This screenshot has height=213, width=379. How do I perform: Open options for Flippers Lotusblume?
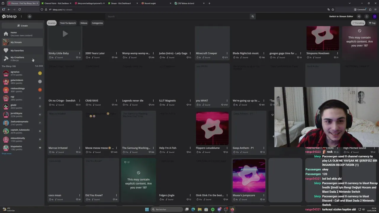(227, 148)
